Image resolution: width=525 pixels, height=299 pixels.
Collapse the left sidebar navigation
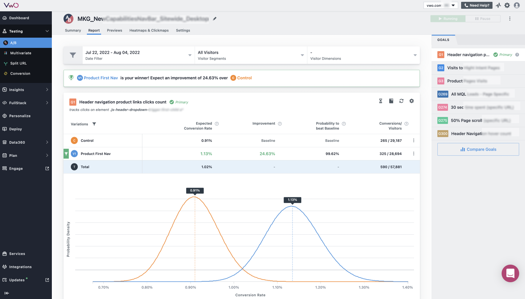(7, 293)
